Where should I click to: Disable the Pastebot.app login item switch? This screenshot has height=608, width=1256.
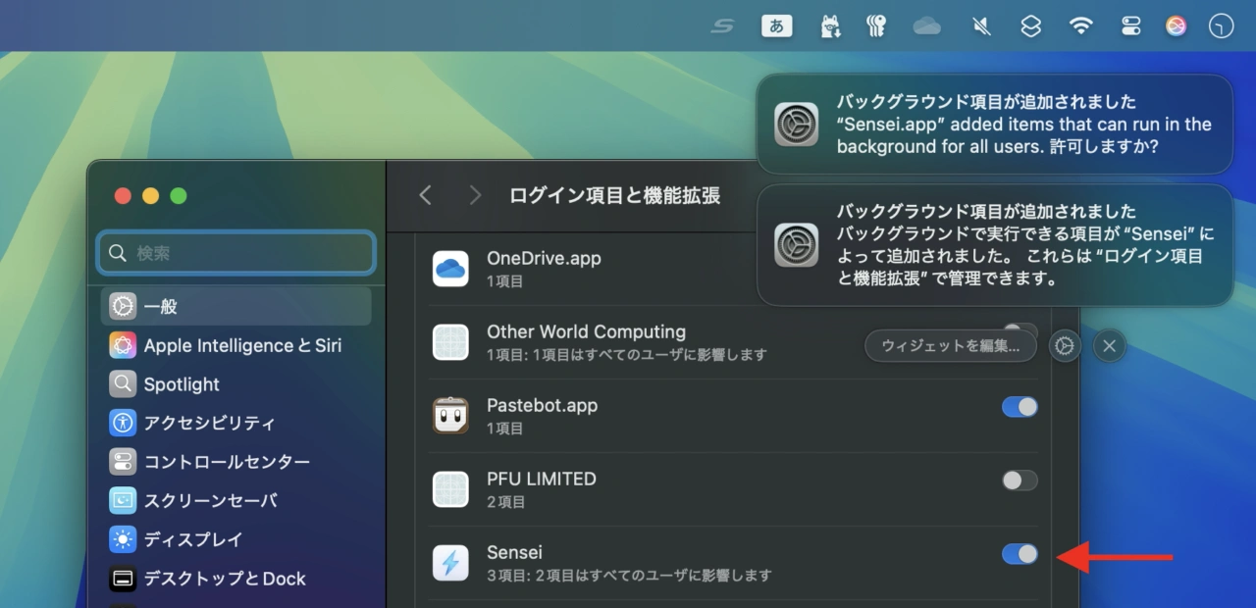1020,407
